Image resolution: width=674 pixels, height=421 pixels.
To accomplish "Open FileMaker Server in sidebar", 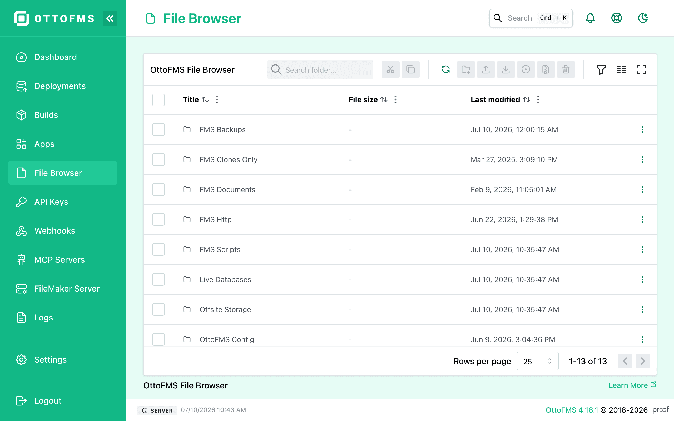I will [x=63, y=289].
